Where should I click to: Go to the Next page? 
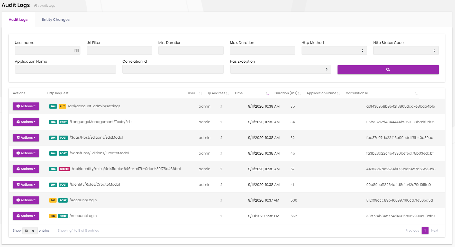pos(435,231)
